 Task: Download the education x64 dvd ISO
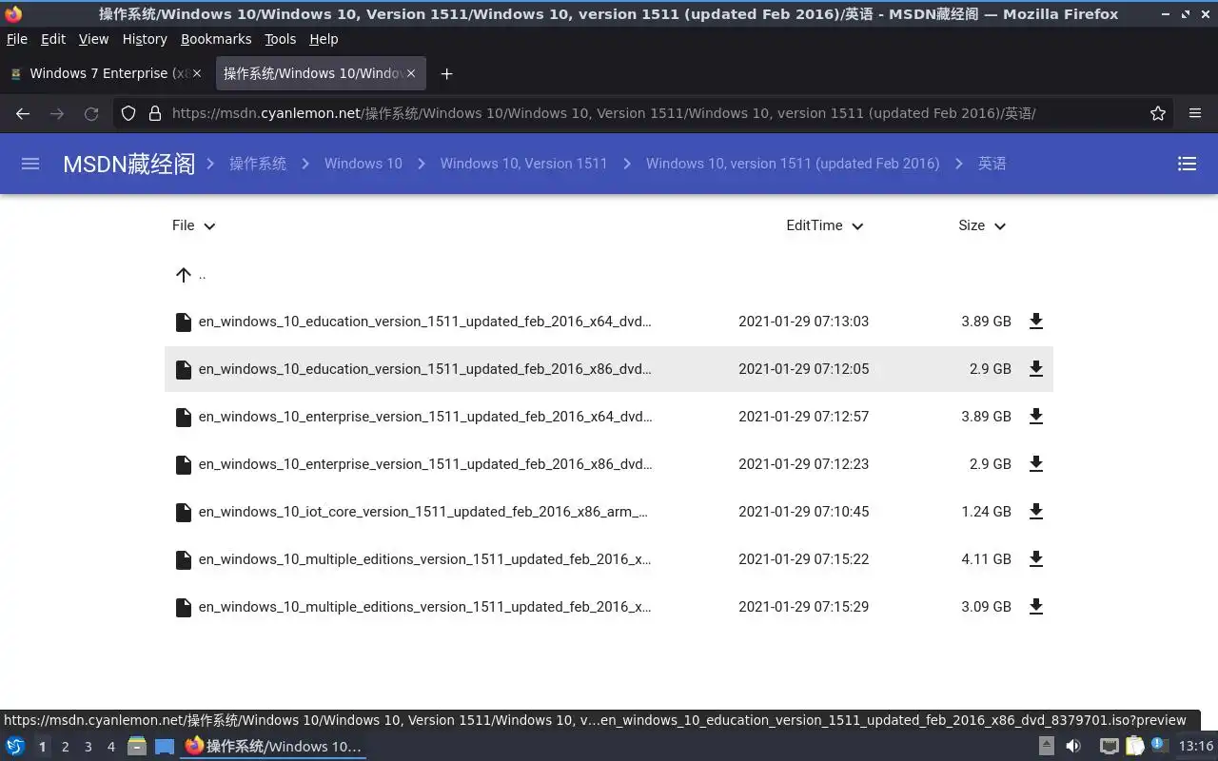1036,322
